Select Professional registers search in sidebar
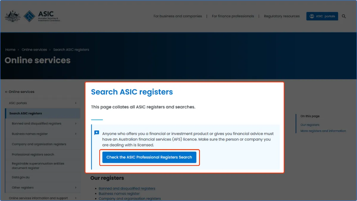Screen dimensions: 357x201 (x=33, y=155)
